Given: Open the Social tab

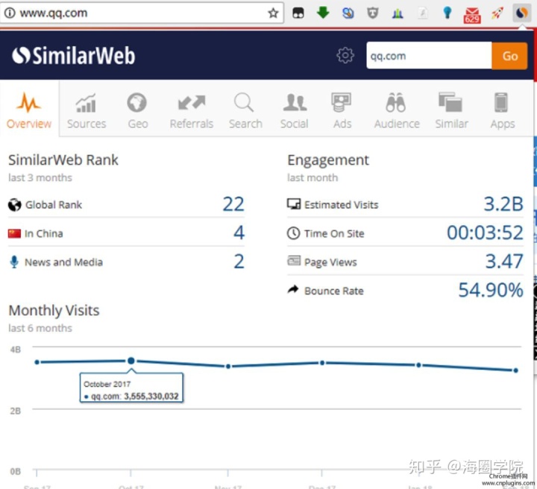Looking at the screenshot, I should [294, 110].
